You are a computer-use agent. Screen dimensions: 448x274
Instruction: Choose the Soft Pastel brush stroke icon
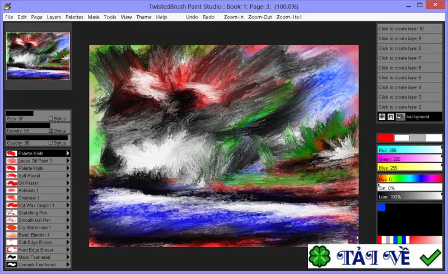pos(12,175)
